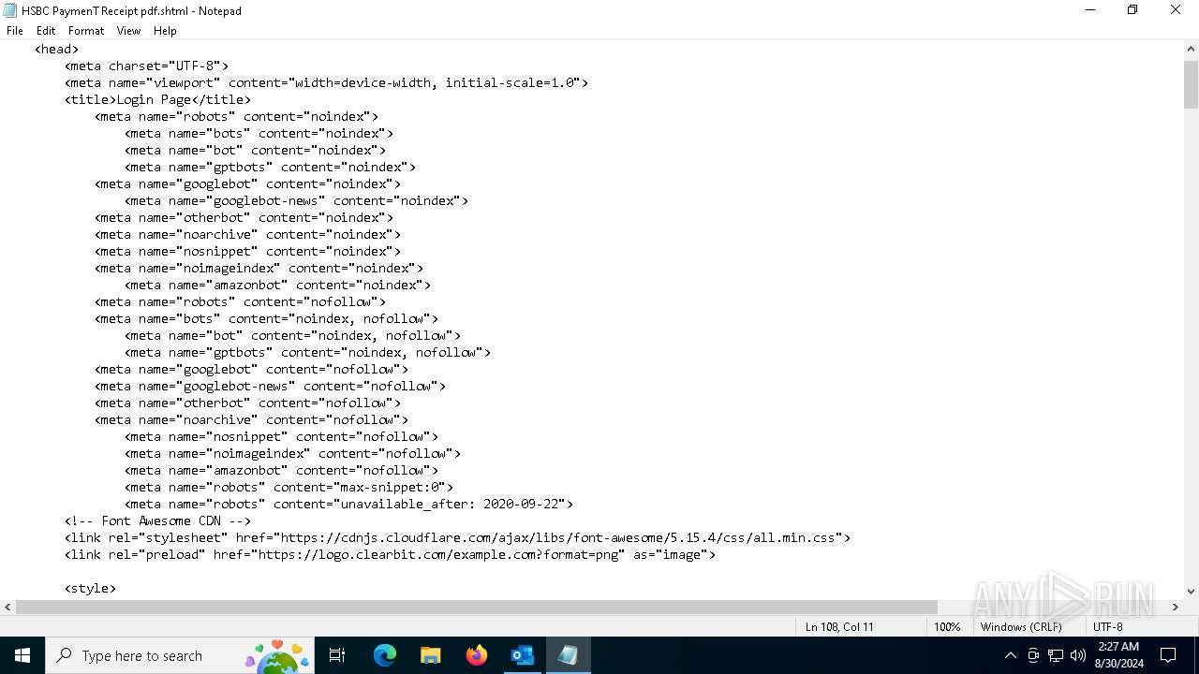The height and width of the screenshot is (674, 1199).
Task: Open the View menu
Action: click(x=128, y=31)
